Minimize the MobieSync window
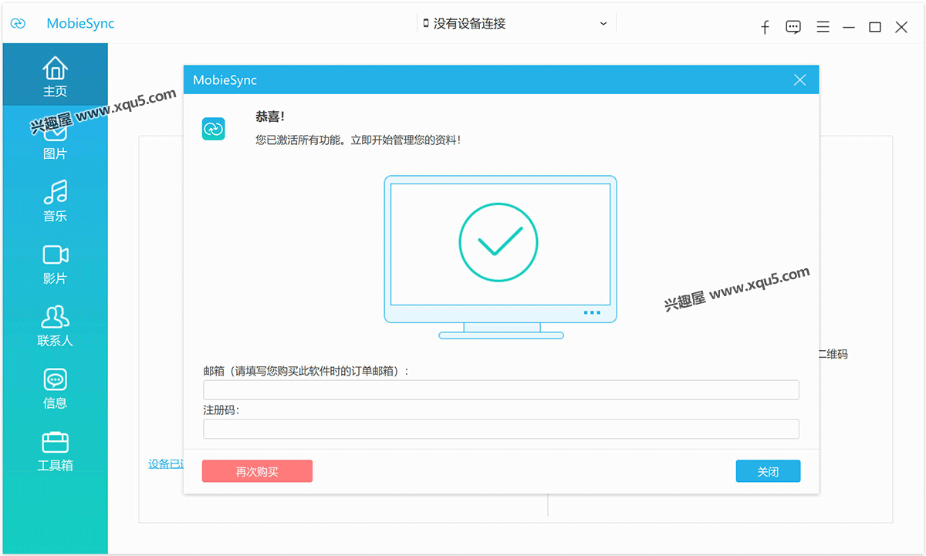The width and height of the screenshot is (926, 556). coord(849,27)
